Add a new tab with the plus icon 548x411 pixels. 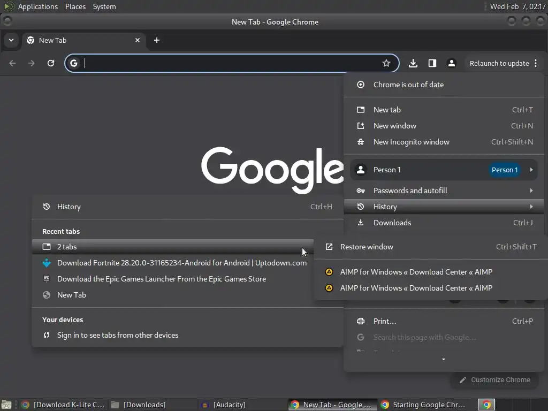(157, 41)
